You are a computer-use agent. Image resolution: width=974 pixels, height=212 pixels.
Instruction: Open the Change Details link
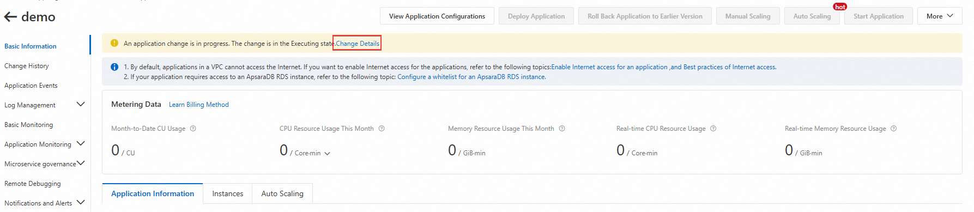coord(358,44)
